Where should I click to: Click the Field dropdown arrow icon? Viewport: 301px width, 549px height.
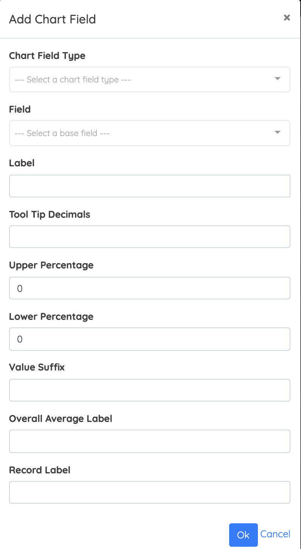point(278,133)
